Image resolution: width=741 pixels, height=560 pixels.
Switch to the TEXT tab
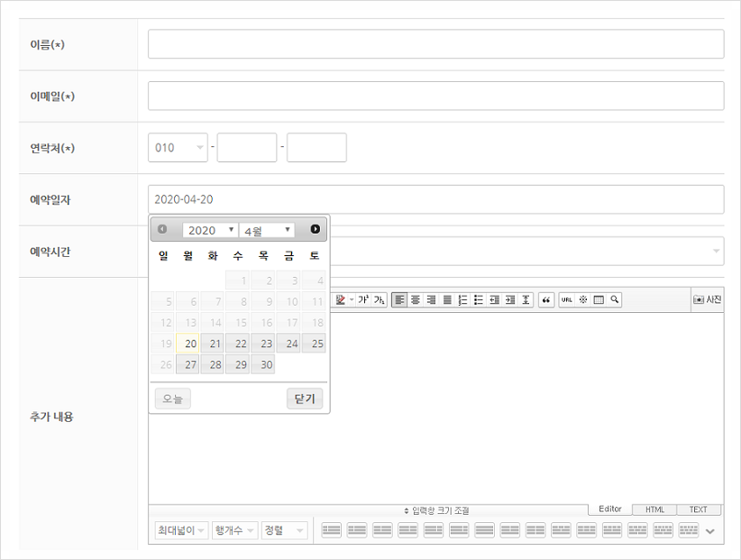698,510
